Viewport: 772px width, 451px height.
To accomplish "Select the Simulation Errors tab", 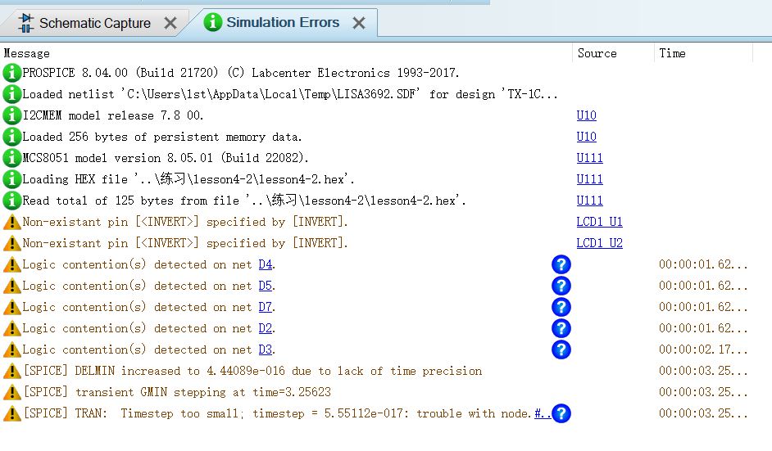I will [x=282, y=23].
